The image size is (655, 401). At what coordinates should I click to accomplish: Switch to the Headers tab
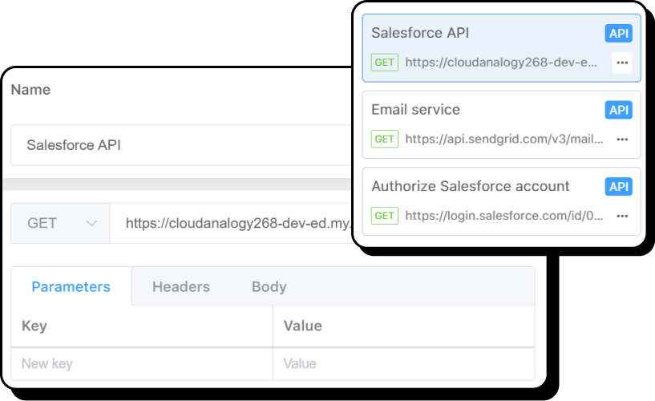pos(181,286)
